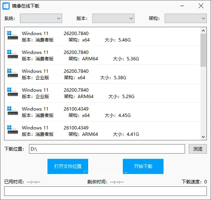Click the scroll up arrow of the list
211x200 pixels.
click(x=203, y=31)
